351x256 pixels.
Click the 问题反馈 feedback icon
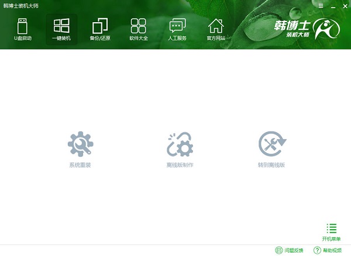click(278, 250)
